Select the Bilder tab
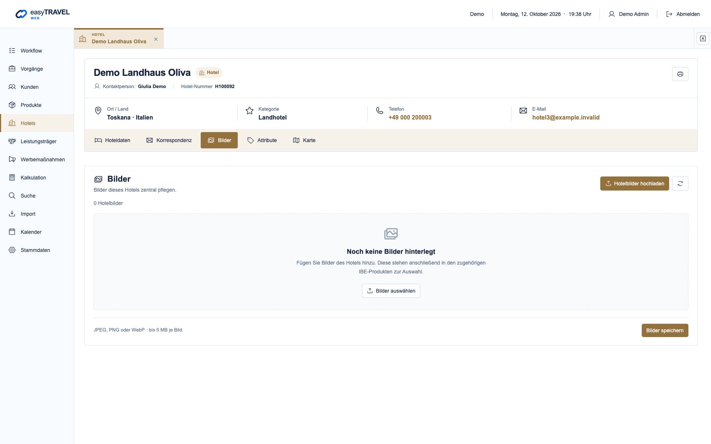This screenshot has width=711, height=444. [x=219, y=140]
